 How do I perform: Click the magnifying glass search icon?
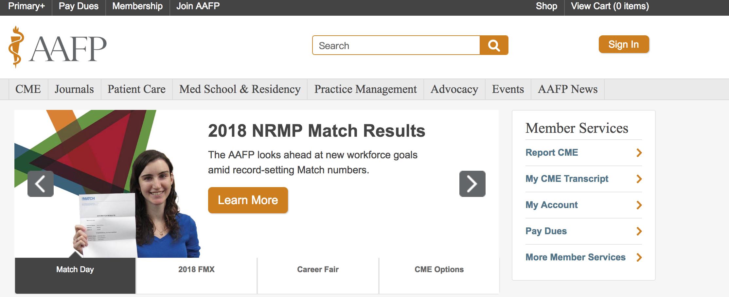click(494, 45)
